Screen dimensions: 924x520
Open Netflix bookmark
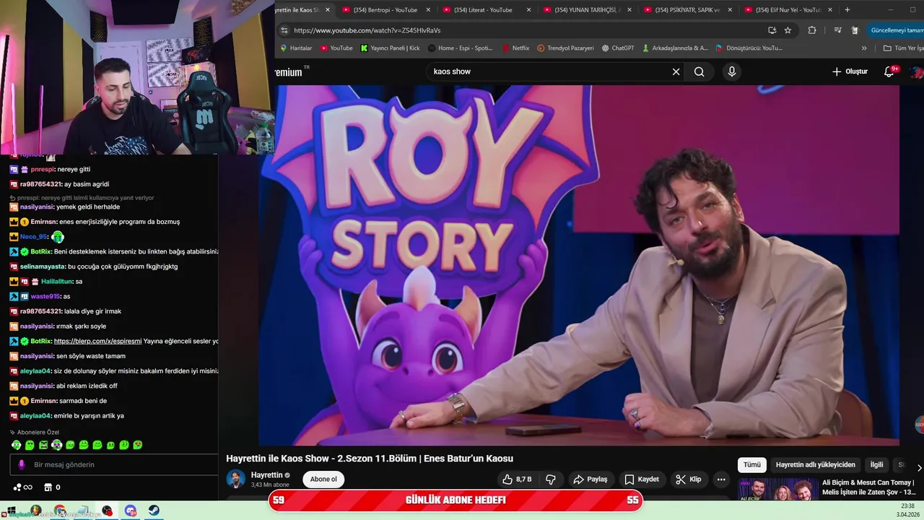[515, 48]
